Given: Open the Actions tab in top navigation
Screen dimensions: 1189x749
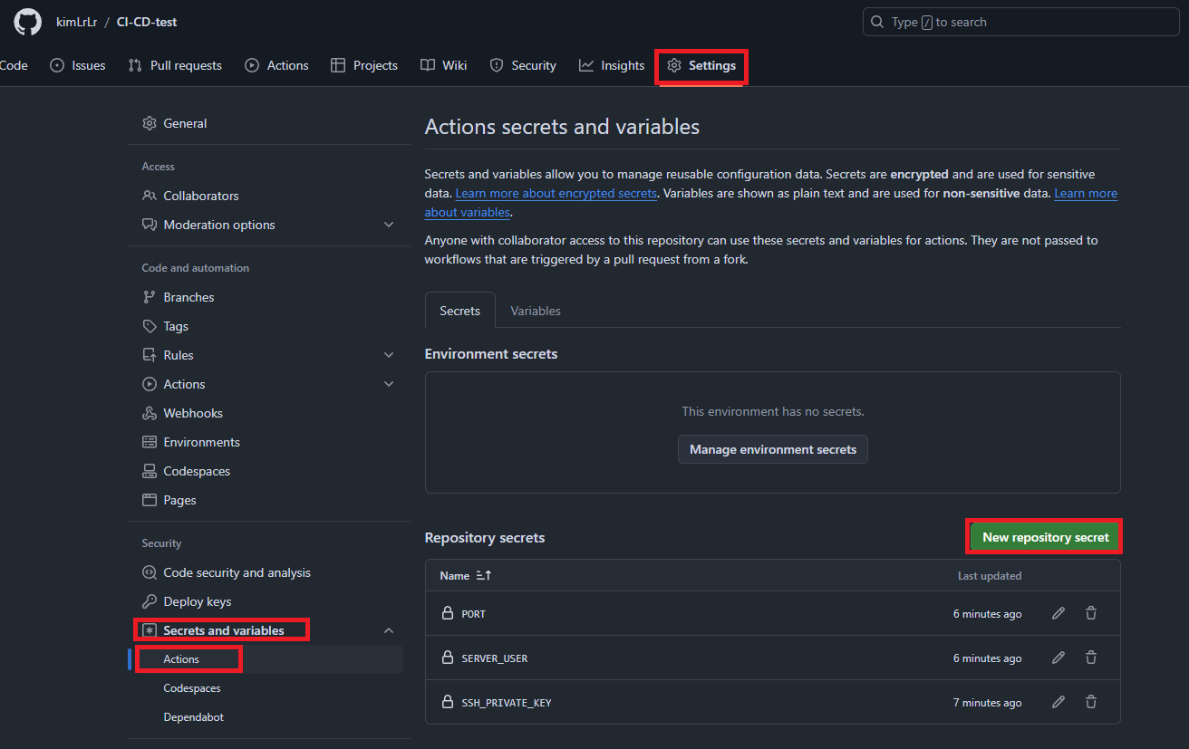Looking at the screenshot, I should pyautogui.click(x=277, y=65).
